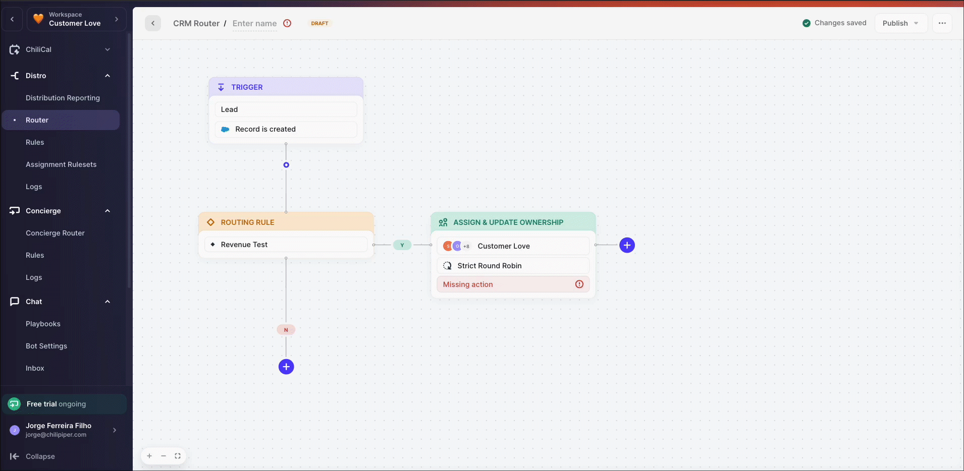Viewport: 964px width, 471px height.
Task: Click the Strict Round Robin row
Action: click(513, 266)
